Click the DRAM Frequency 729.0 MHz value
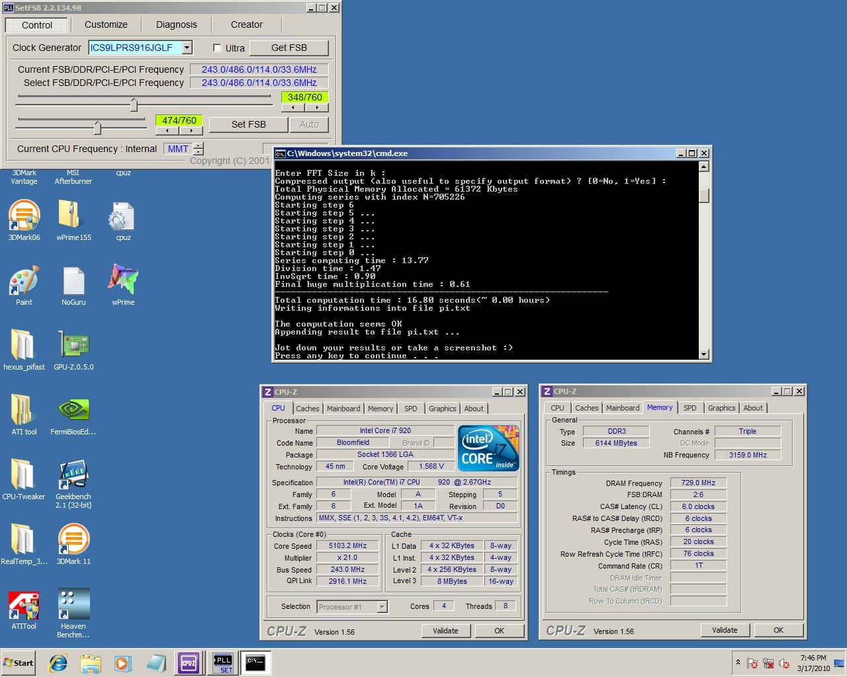 699,483
